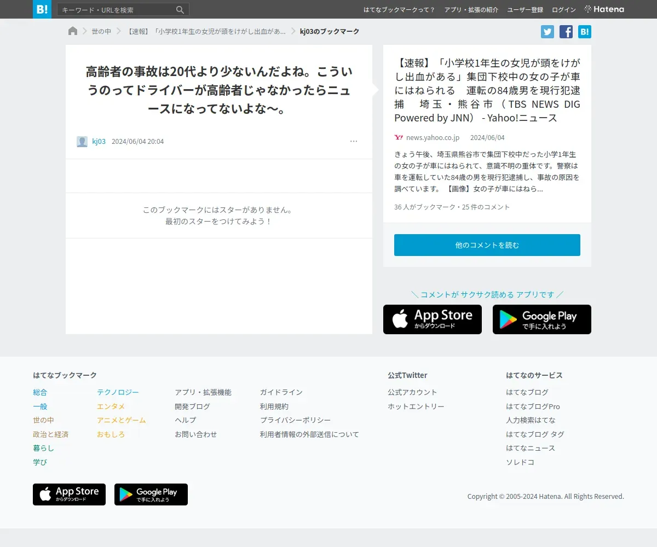This screenshot has width=657, height=547.
Task: Click the news.yahoo.co.jp domain link
Action: click(433, 137)
